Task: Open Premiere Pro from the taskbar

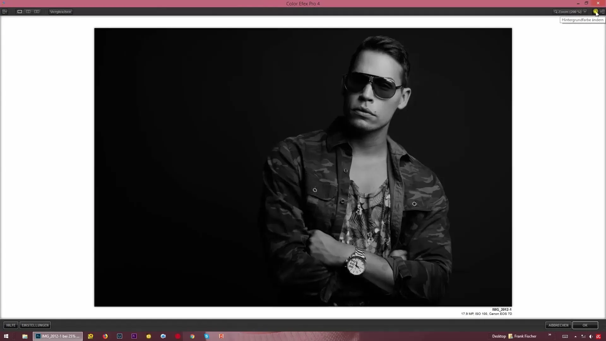Action: (x=134, y=336)
